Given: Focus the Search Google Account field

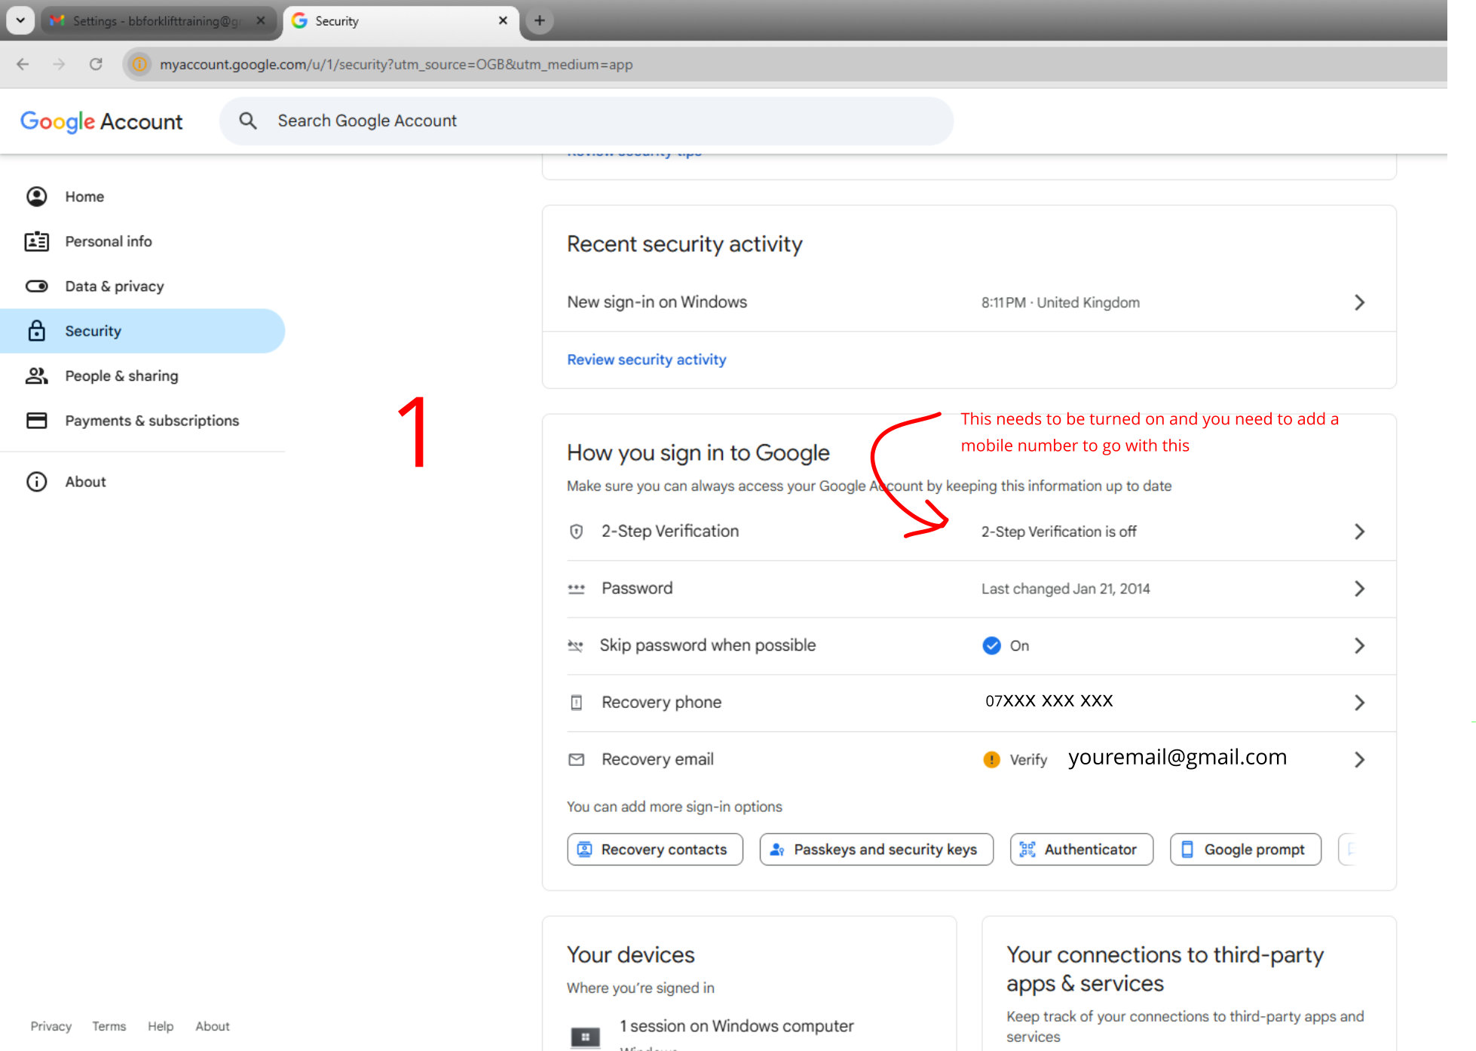Looking at the screenshot, I should coord(588,121).
